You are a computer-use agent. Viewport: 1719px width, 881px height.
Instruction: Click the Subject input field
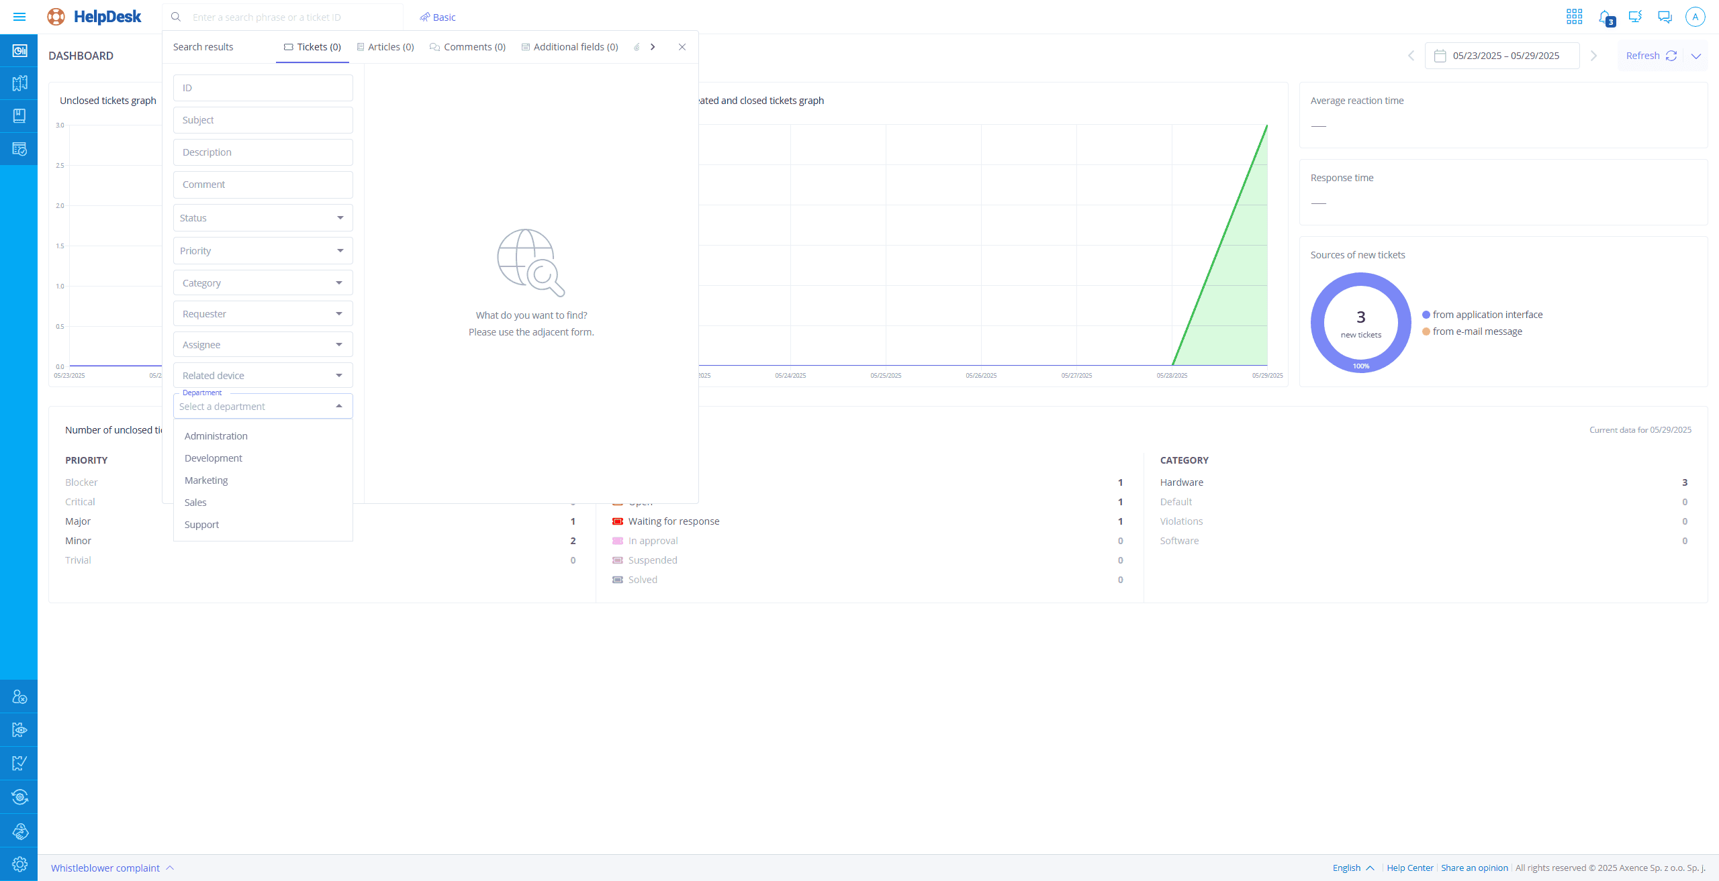[x=263, y=120]
